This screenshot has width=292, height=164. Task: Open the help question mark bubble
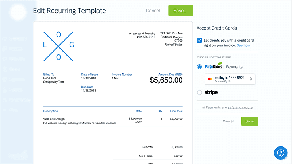click(281, 152)
